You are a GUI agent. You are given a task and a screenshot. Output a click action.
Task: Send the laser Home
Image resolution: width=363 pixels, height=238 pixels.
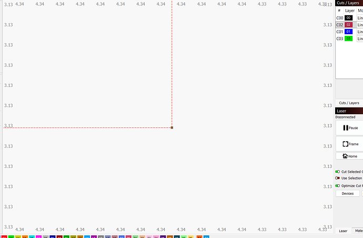click(349, 156)
